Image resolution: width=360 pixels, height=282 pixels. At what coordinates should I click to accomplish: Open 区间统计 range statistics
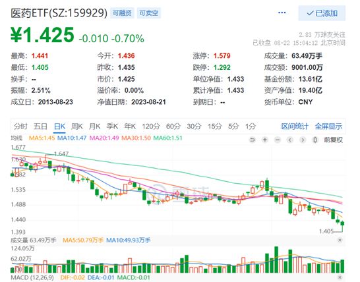tap(295, 127)
